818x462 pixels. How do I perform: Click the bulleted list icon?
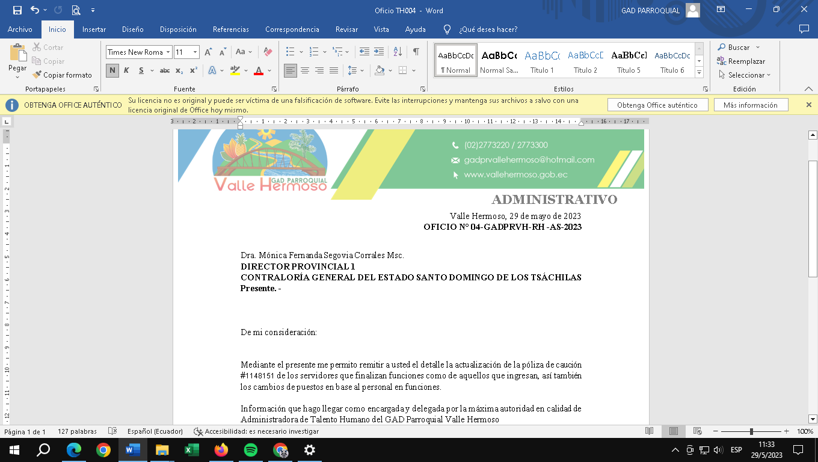291,52
